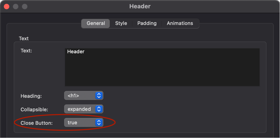Open the Heading dropdown showing <h1>
The width and height of the screenshot is (280, 138).
click(84, 96)
